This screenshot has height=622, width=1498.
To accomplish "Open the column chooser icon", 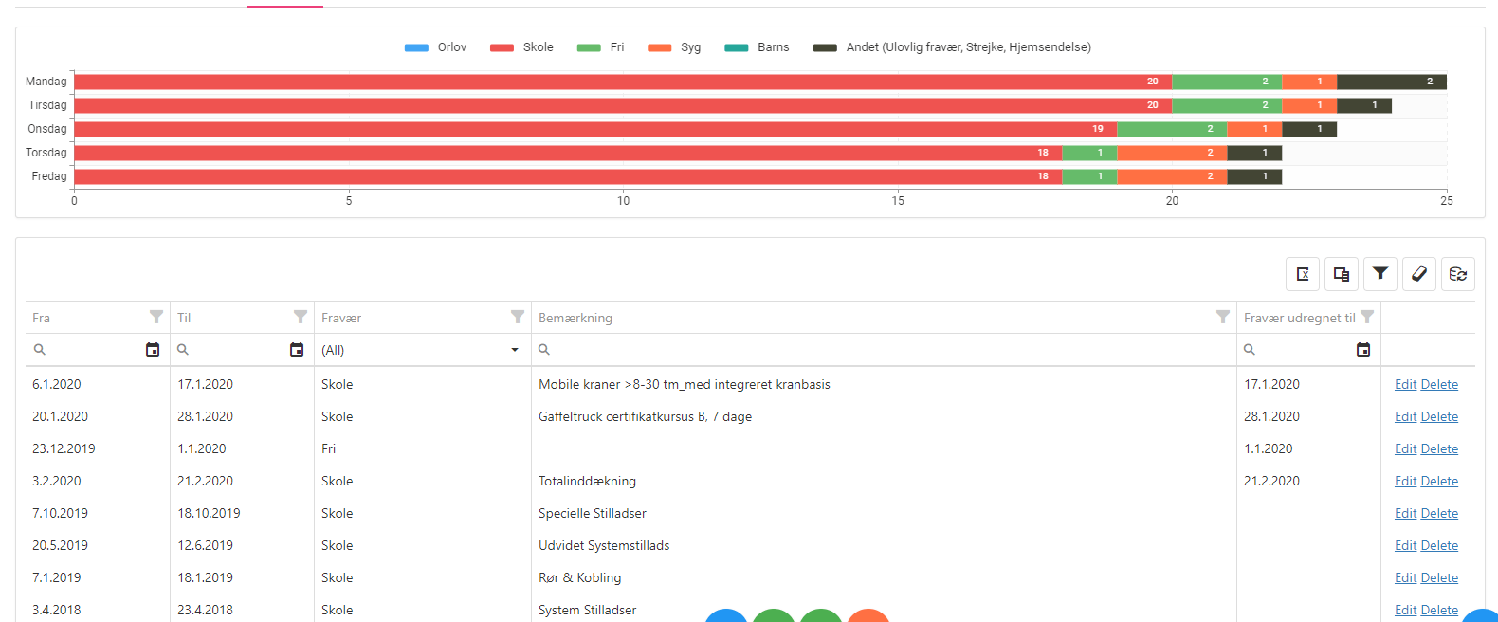I will [1342, 274].
